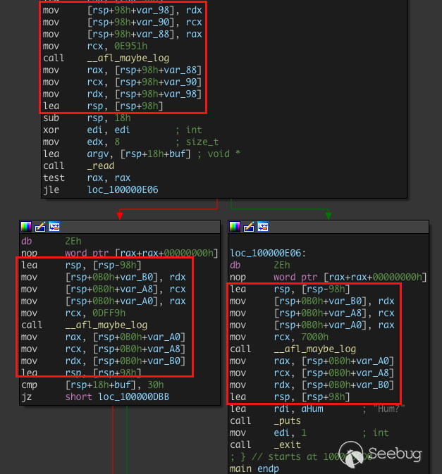Click the line 'mov rcx, [rsp+98h+var_90]'
Image resolution: width=442 pixels, height=474 pixels.
122,82
